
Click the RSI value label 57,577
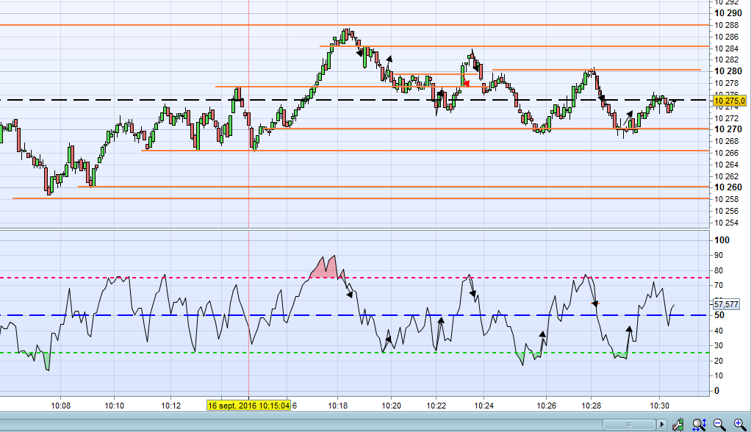coord(726,304)
